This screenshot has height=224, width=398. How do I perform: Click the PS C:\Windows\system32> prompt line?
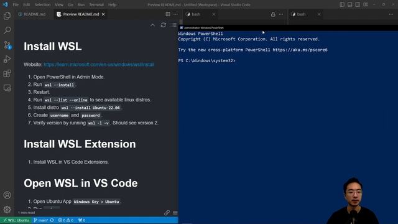(x=206, y=61)
